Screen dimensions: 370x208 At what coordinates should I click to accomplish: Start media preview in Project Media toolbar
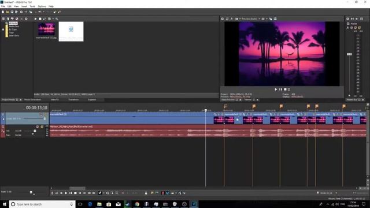(x=35, y=19)
